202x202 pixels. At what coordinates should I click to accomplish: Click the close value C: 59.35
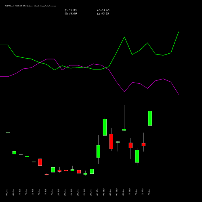[71, 11]
